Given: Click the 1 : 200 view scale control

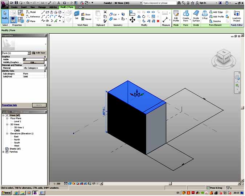Looking at the screenshot, I should (x=57, y=184).
